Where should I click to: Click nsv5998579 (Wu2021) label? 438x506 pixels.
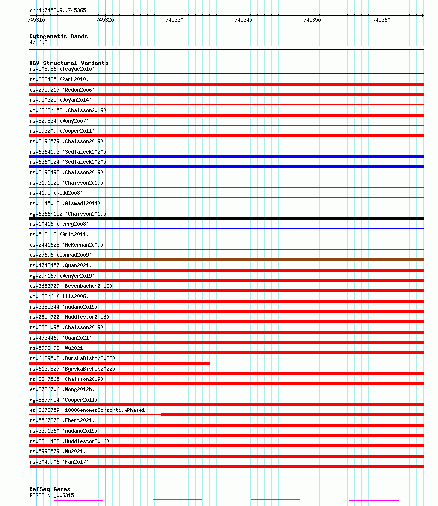pos(58,451)
